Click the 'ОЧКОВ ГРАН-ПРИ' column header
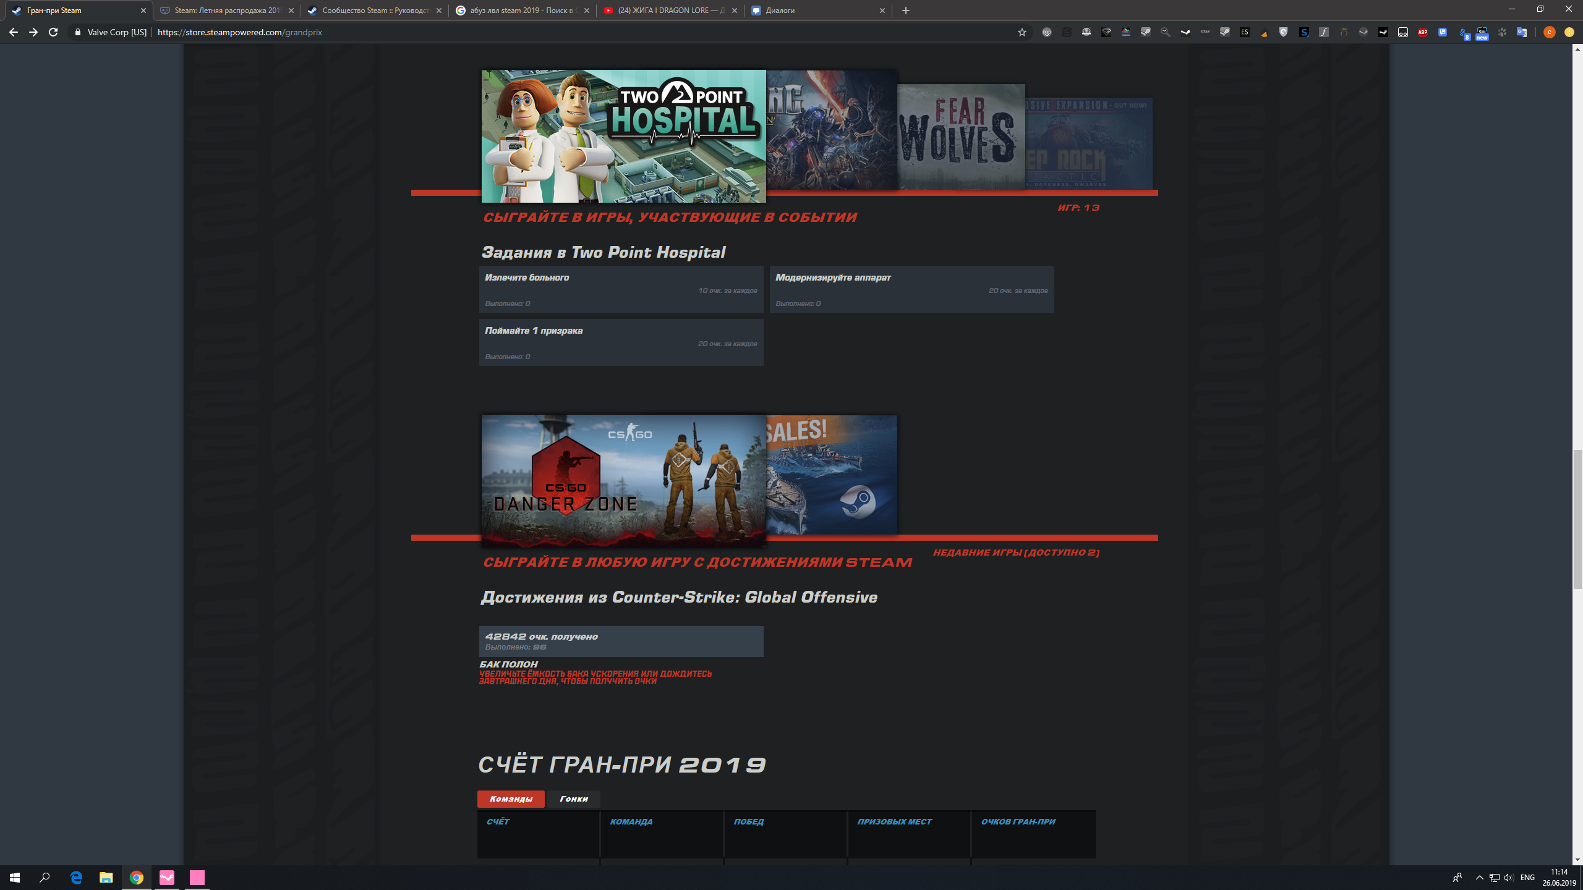 tap(1018, 821)
